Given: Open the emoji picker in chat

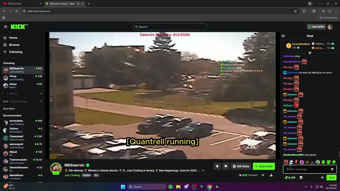Looking at the screenshot, I should click(332, 169).
